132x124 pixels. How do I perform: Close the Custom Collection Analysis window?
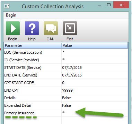tap(121, 5)
